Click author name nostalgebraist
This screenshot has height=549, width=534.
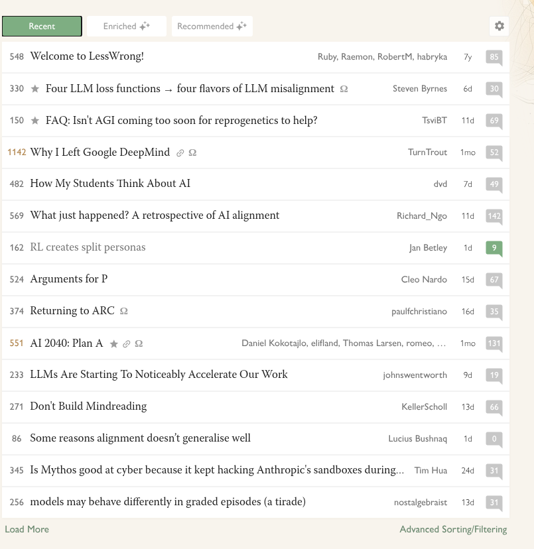[421, 503]
